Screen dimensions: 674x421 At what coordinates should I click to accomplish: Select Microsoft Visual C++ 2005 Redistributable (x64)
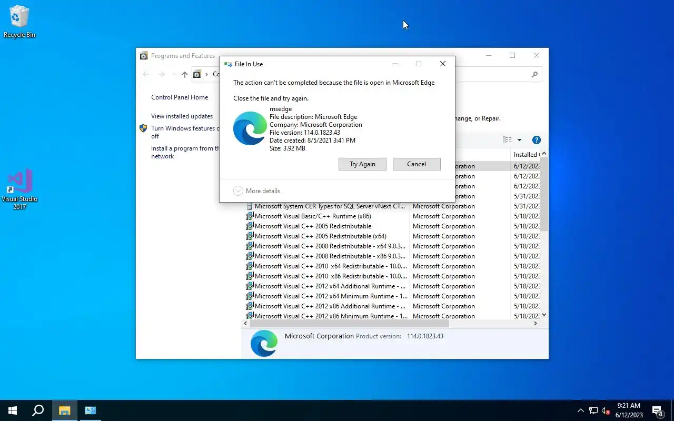point(392,236)
